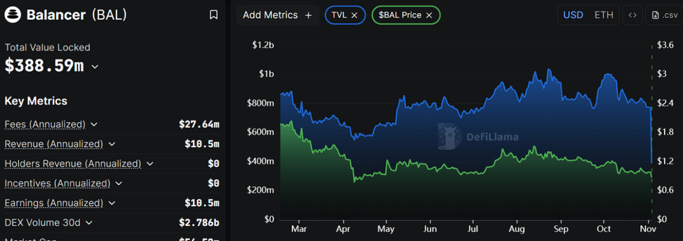Expand Holders Revenue (Annualized) chevron
683x241 pixels.
coord(150,164)
